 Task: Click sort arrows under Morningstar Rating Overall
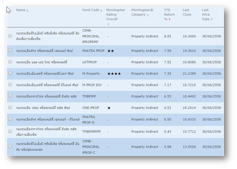pos(108,24)
